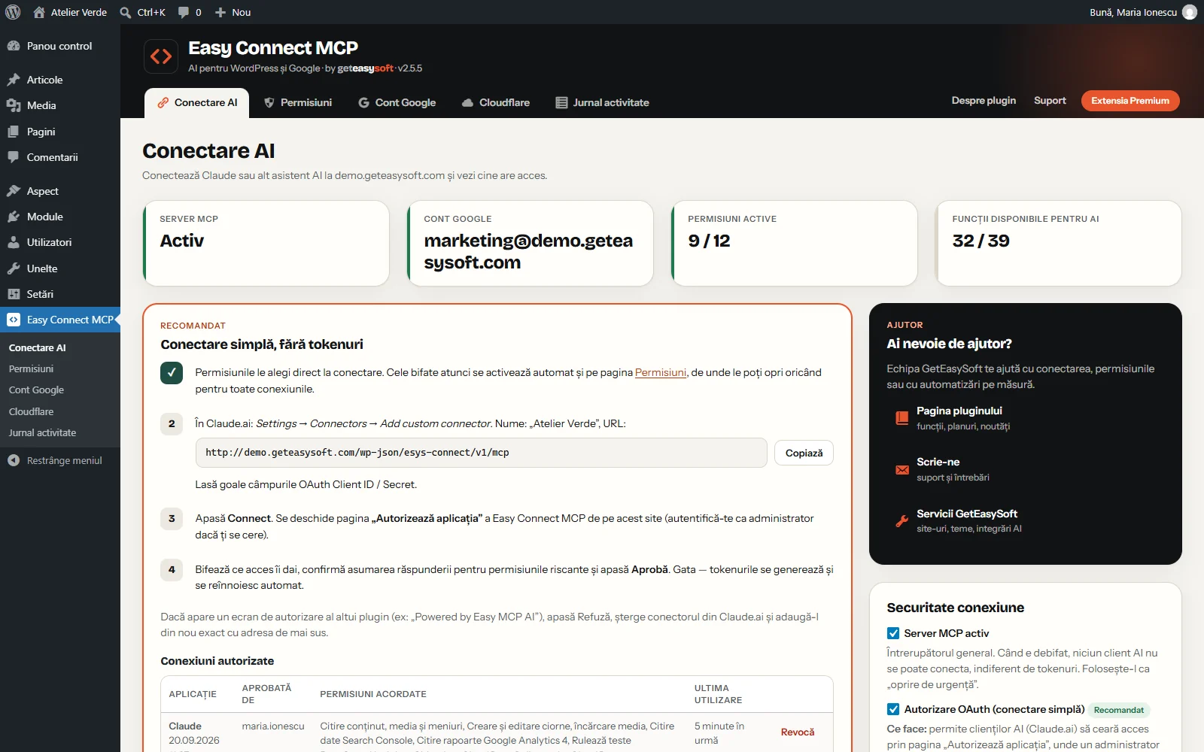1204x752 pixels.
Task: Switch to the Jurnal activitate tab
Action: pos(602,103)
